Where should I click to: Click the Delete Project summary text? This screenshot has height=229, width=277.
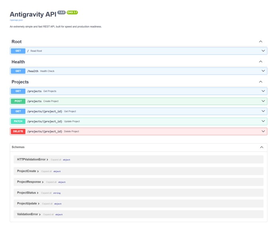[x=71, y=131]
